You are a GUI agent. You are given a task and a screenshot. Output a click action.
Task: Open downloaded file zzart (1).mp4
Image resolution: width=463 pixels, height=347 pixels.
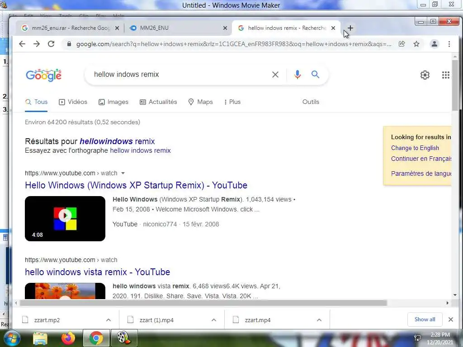pyautogui.click(x=156, y=320)
